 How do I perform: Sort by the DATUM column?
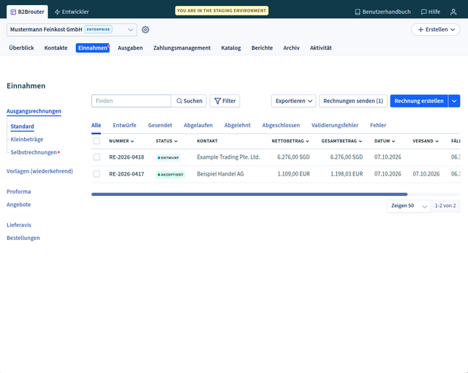(x=385, y=141)
